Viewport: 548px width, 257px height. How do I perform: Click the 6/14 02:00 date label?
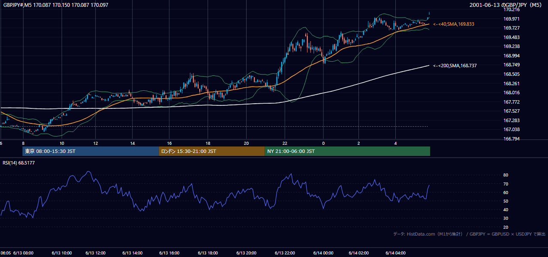358,253
